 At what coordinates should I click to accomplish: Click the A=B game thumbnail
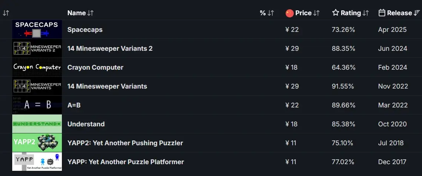(x=37, y=105)
